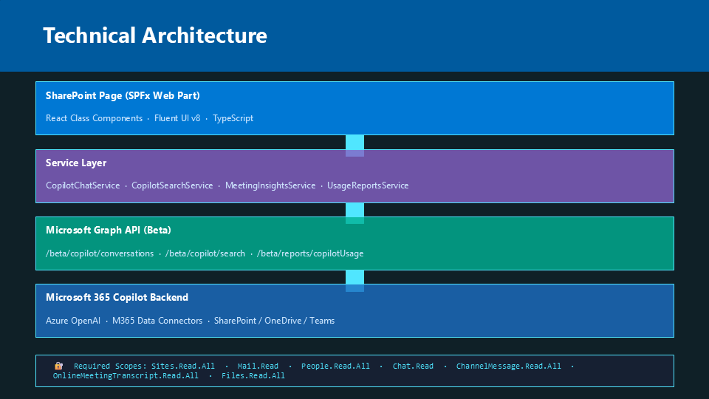Screen dimensions: 709x399
Task: Click the lock icon beside Required Scopes
Action: pos(58,366)
